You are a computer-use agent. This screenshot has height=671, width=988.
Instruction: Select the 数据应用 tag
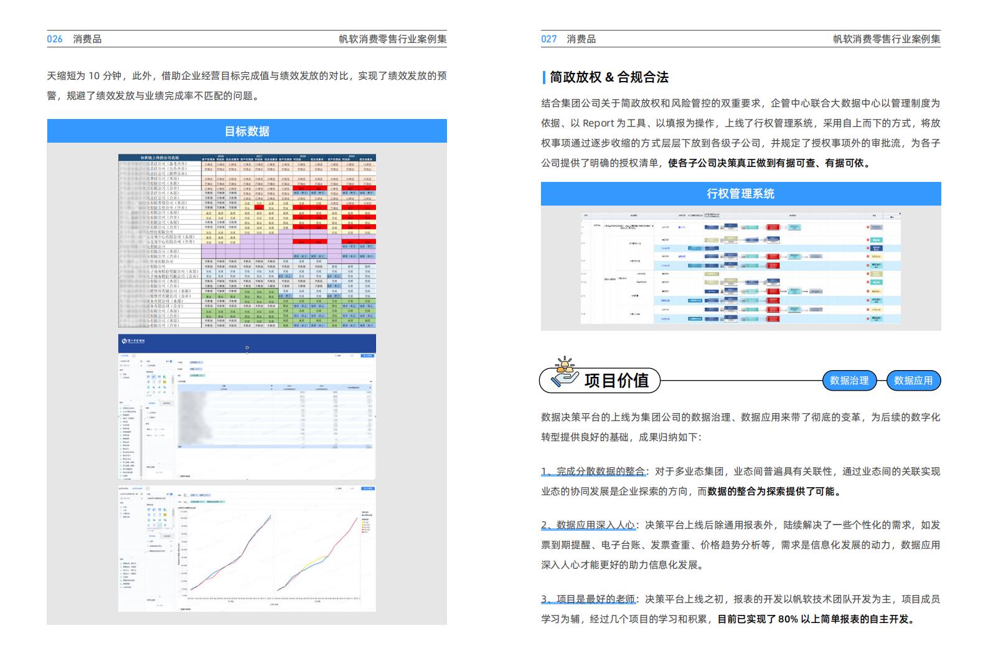pyautogui.click(x=913, y=380)
